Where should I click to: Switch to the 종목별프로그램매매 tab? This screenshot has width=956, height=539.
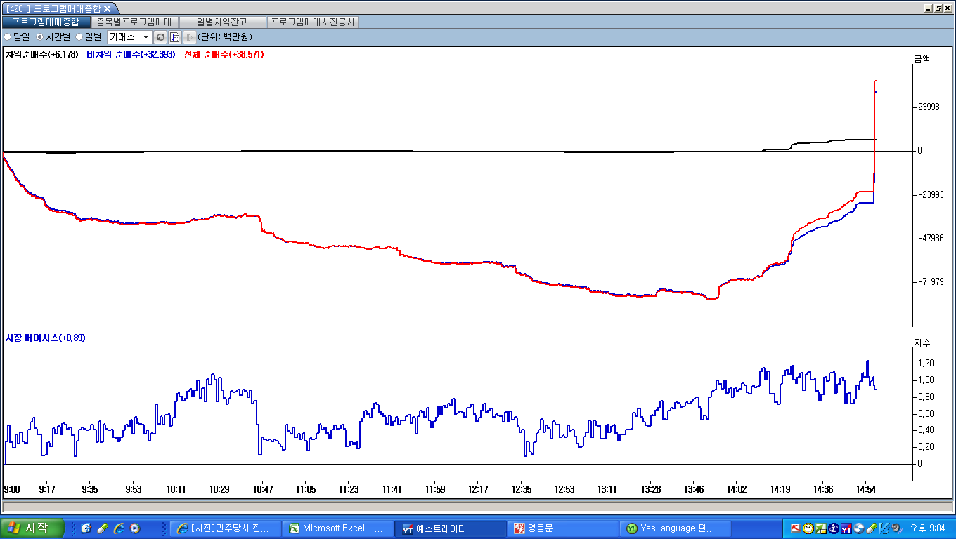(134, 22)
